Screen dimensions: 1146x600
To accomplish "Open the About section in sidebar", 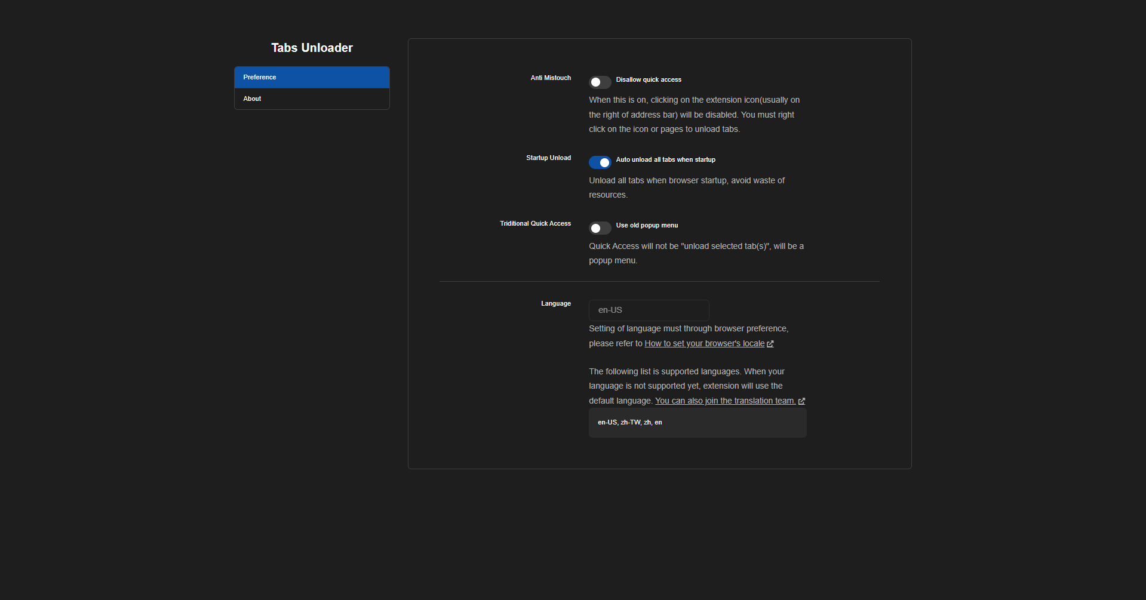I will pos(312,99).
